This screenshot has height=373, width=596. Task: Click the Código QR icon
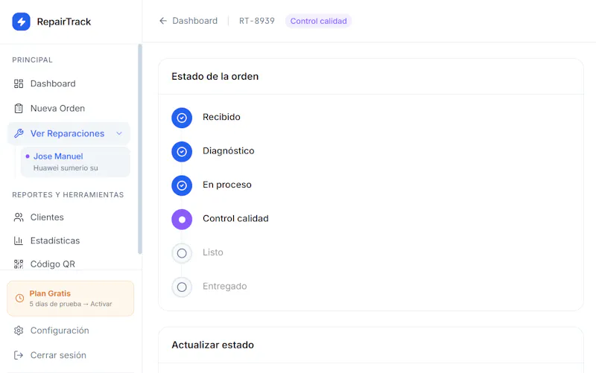click(19, 264)
